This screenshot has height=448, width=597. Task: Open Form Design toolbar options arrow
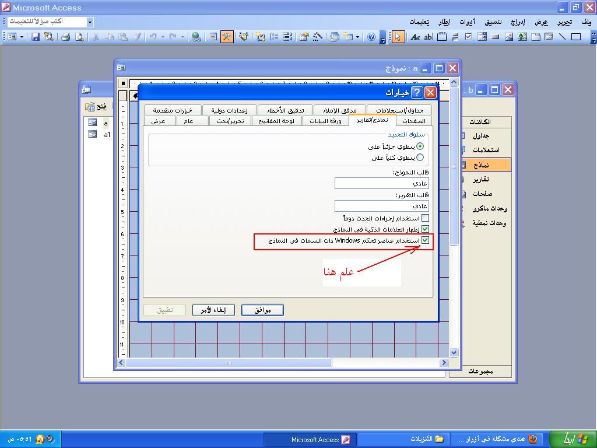pos(382,37)
